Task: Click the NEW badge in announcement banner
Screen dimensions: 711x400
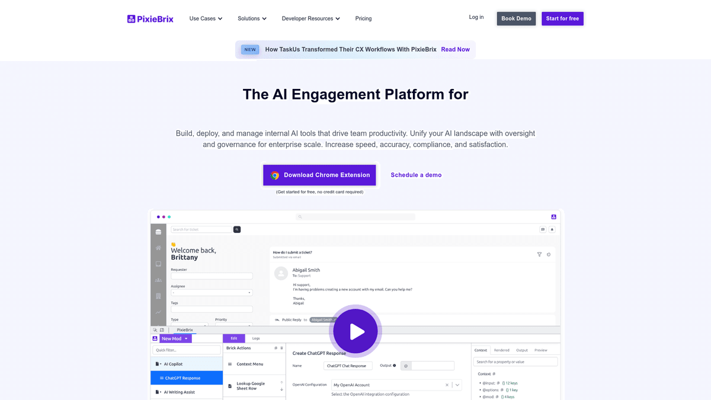Action: pyautogui.click(x=250, y=50)
